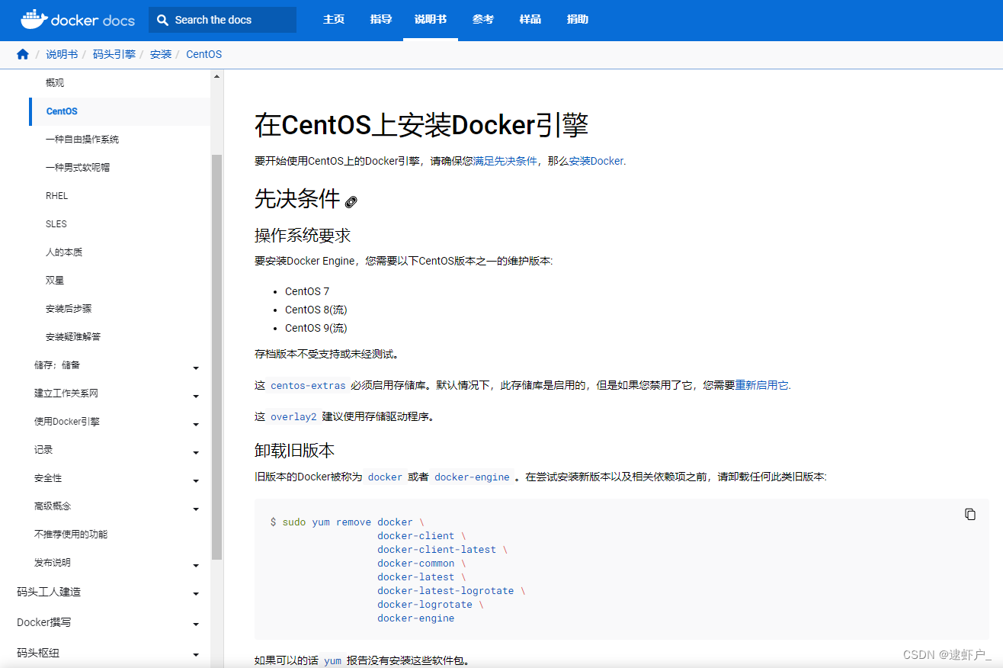This screenshot has width=1003, height=668.
Task: Follow the 安装Docker link in the intro
Action: tap(596, 161)
